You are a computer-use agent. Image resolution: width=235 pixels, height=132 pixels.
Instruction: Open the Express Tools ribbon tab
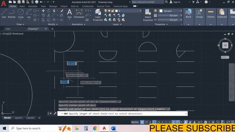[104, 6]
